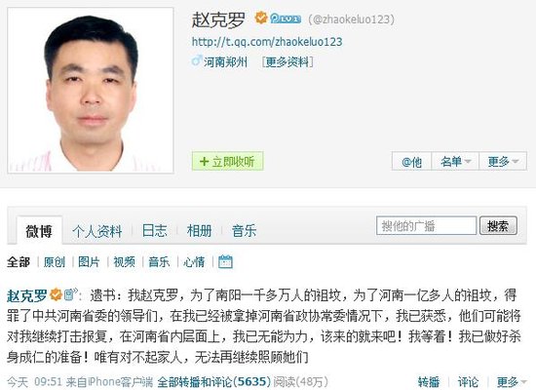Screen dimensions: 536x390
Task: Click the profile avatar photo
Action: (91, 91)
